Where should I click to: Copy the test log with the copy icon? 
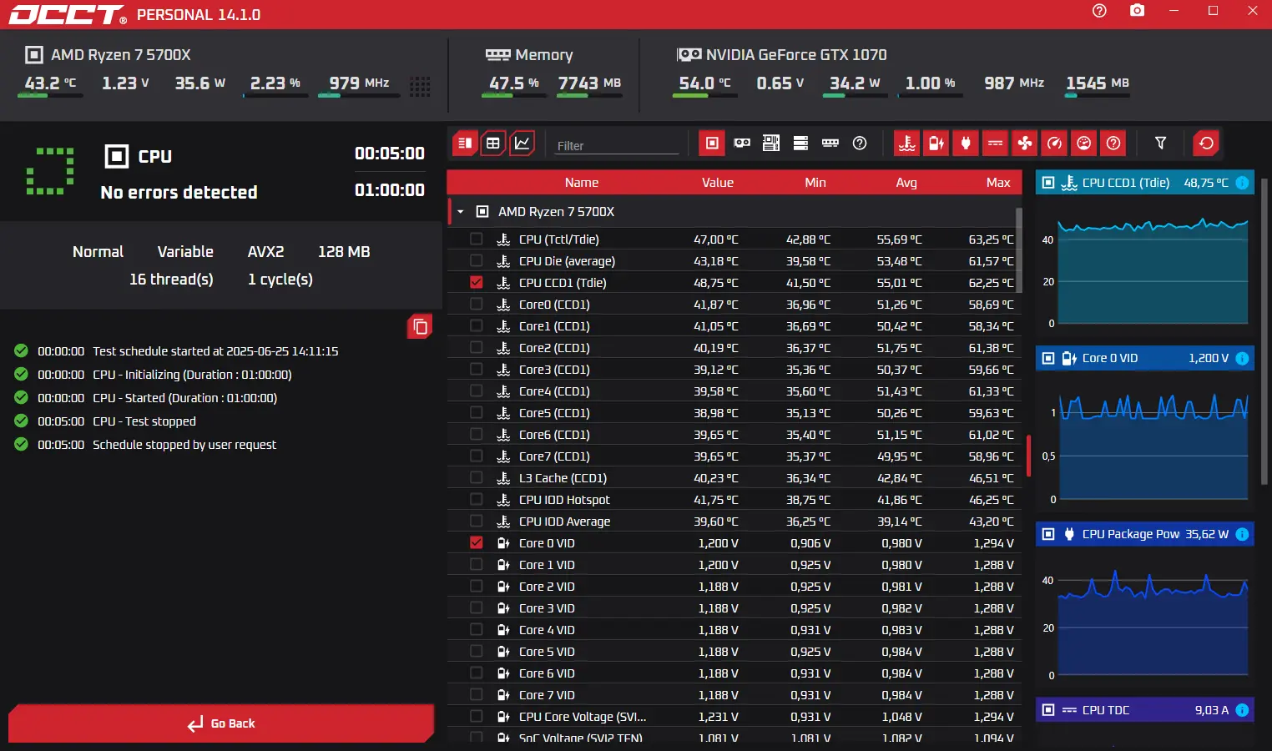(420, 326)
